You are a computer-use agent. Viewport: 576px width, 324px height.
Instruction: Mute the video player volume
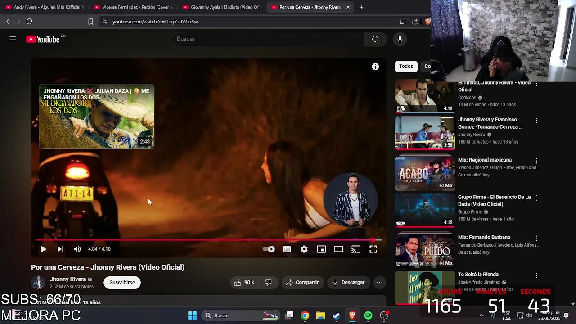coord(77,249)
